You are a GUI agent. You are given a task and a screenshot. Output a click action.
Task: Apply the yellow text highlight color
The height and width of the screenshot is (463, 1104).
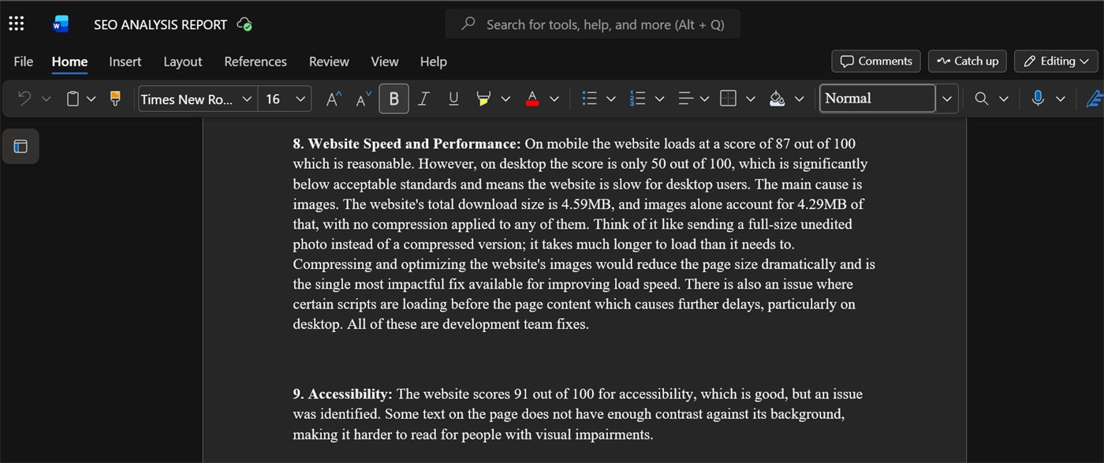tap(483, 99)
